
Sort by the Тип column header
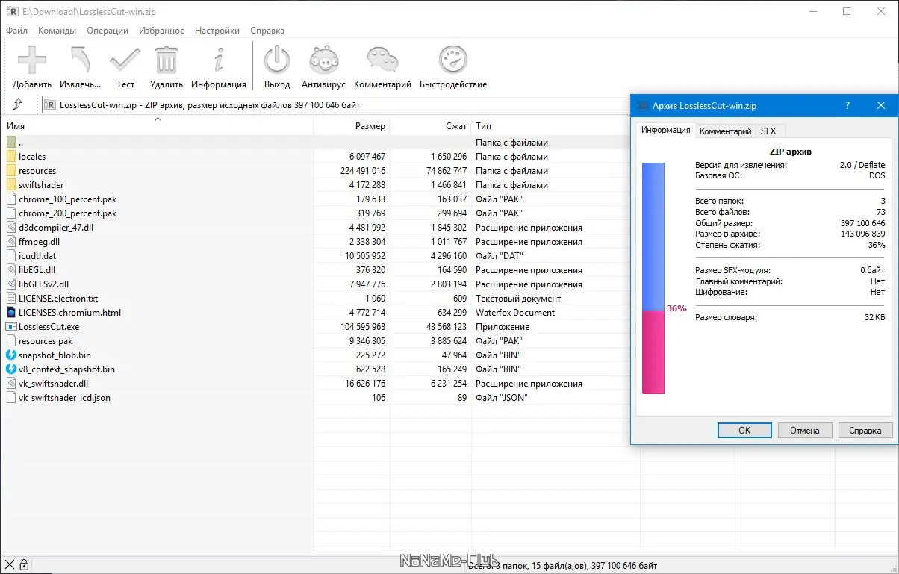pos(556,126)
